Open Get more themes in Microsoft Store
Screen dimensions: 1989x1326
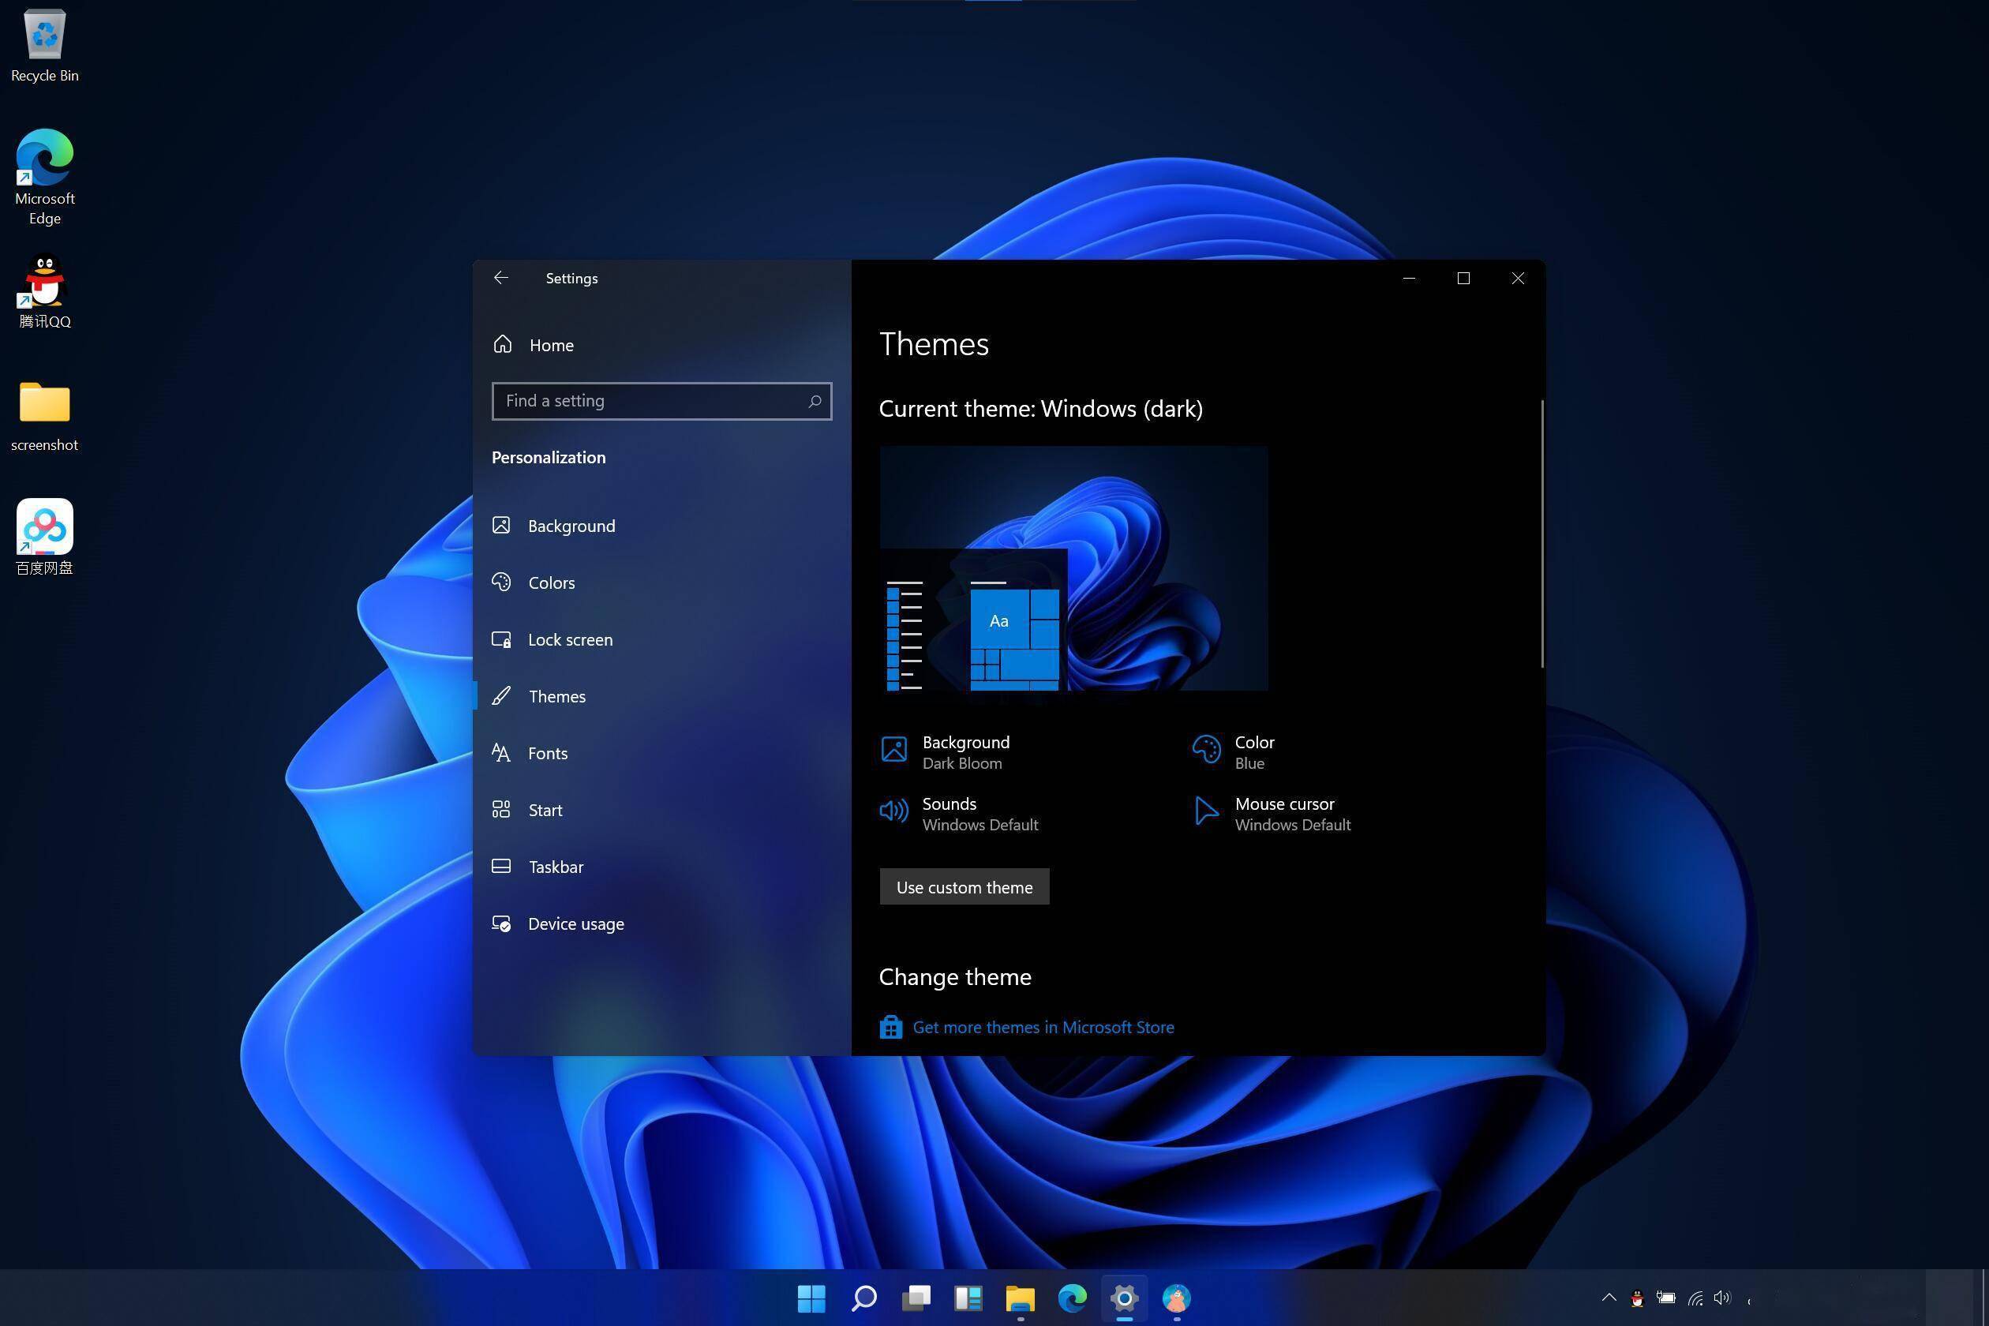1042,1027
